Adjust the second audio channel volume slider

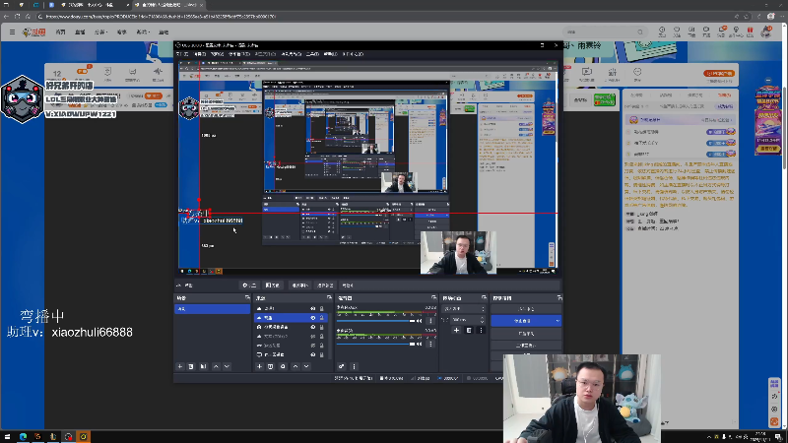[x=375, y=344]
